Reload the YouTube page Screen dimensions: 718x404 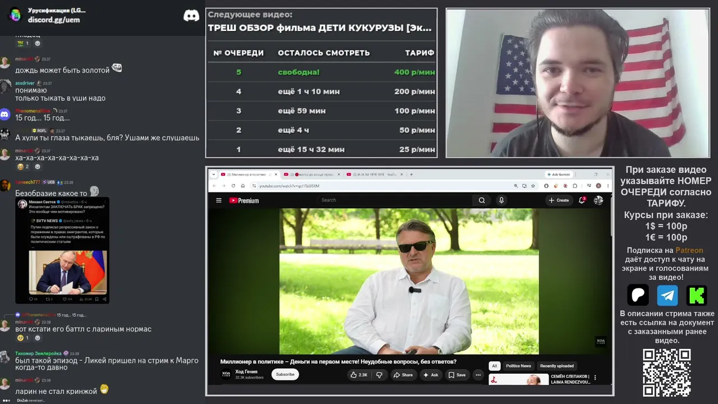(233, 186)
